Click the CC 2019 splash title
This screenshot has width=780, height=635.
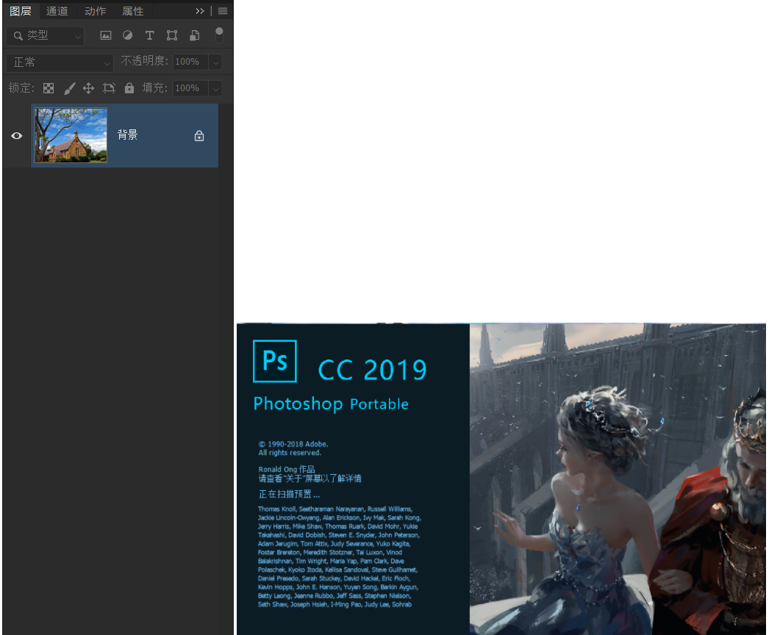click(372, 370)
